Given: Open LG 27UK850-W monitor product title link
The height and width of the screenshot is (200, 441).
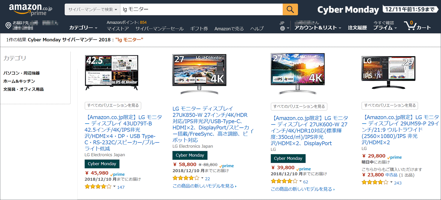Looking at the screenshot, I should point(211,124).
